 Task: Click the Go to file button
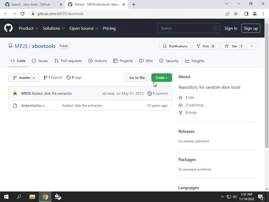[x=137, y=78]
